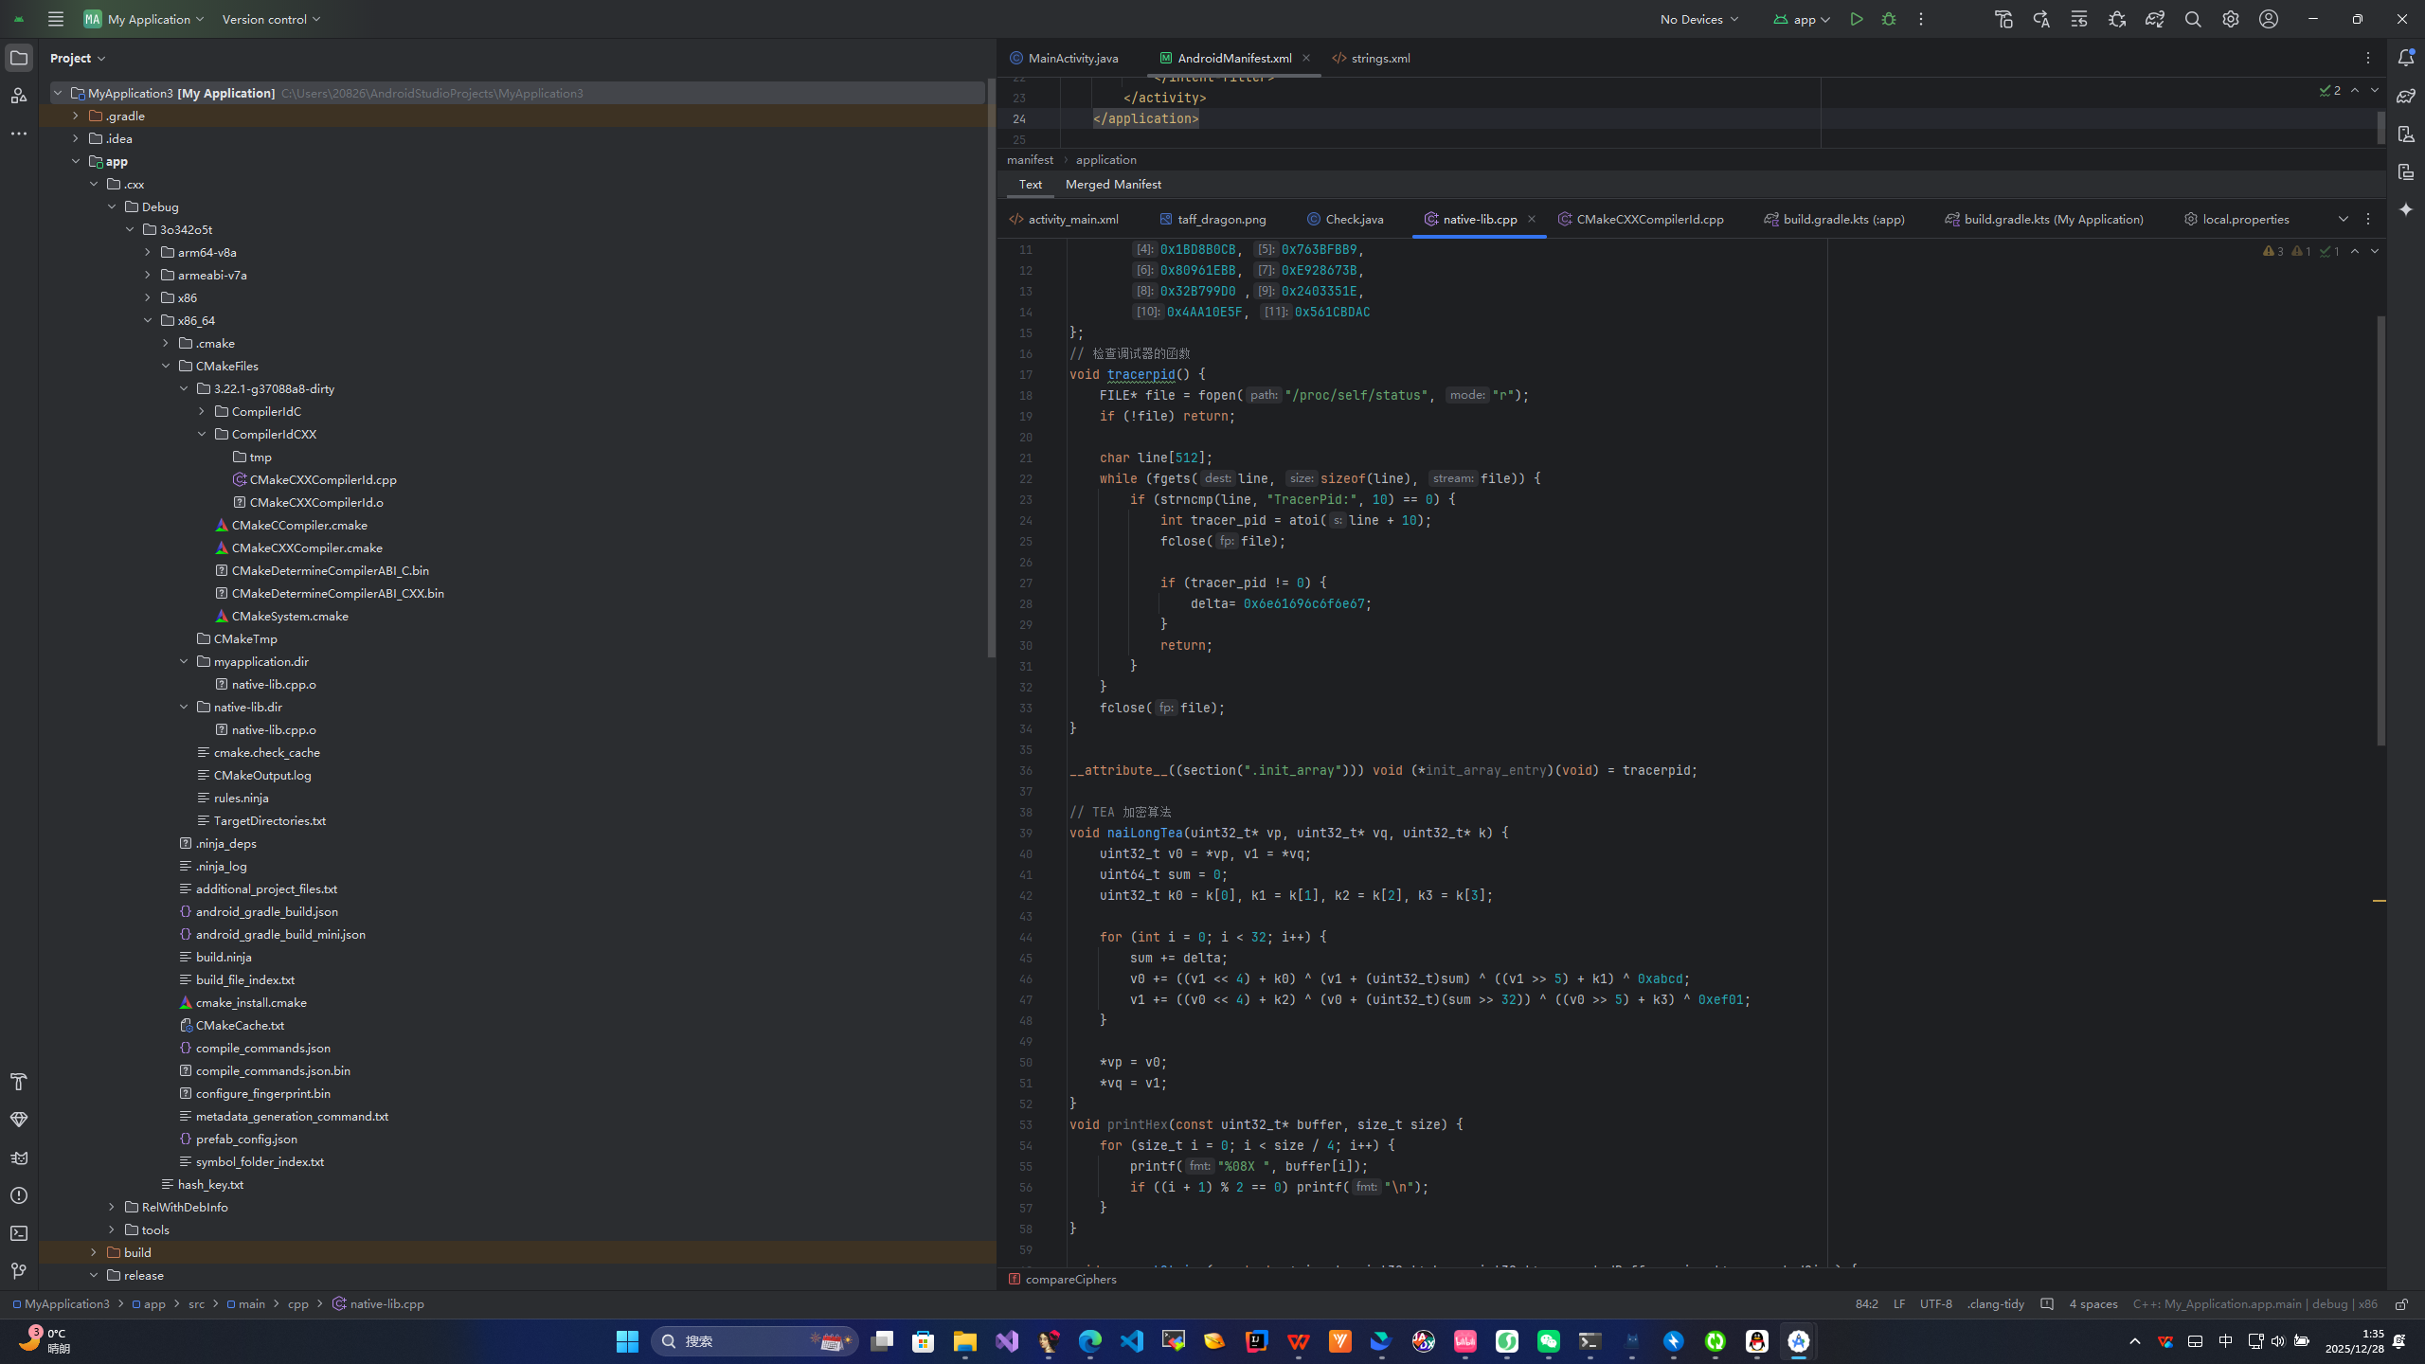
Task: Click the Search Everywhere magnifier icon
Action: pos(2193,19)
